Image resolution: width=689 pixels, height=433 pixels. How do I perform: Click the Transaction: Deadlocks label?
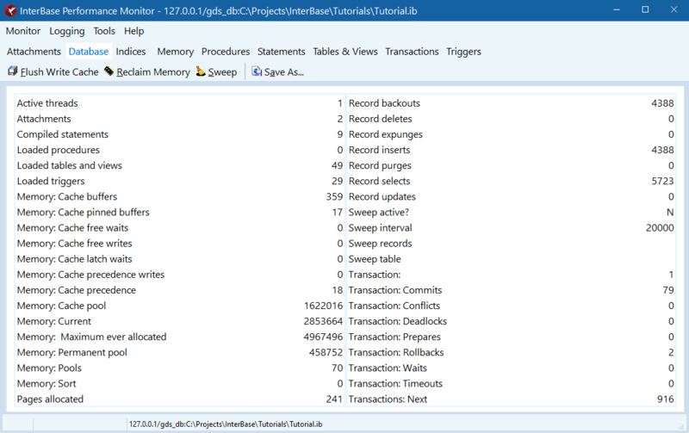(398, 321)
